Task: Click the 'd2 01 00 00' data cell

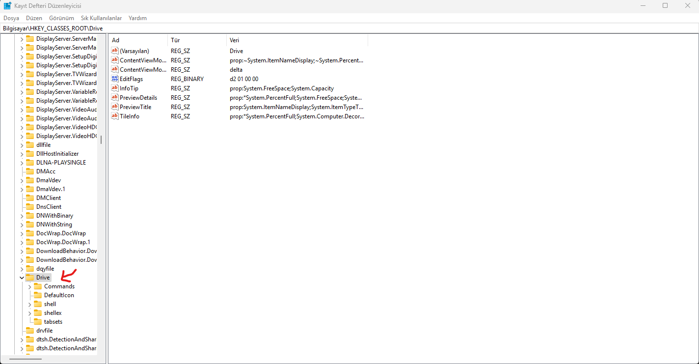Action: [243, 79]
